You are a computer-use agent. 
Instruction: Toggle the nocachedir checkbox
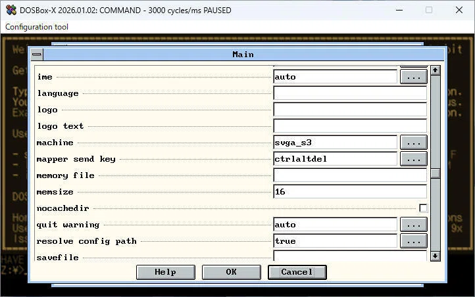click(423, 208)
